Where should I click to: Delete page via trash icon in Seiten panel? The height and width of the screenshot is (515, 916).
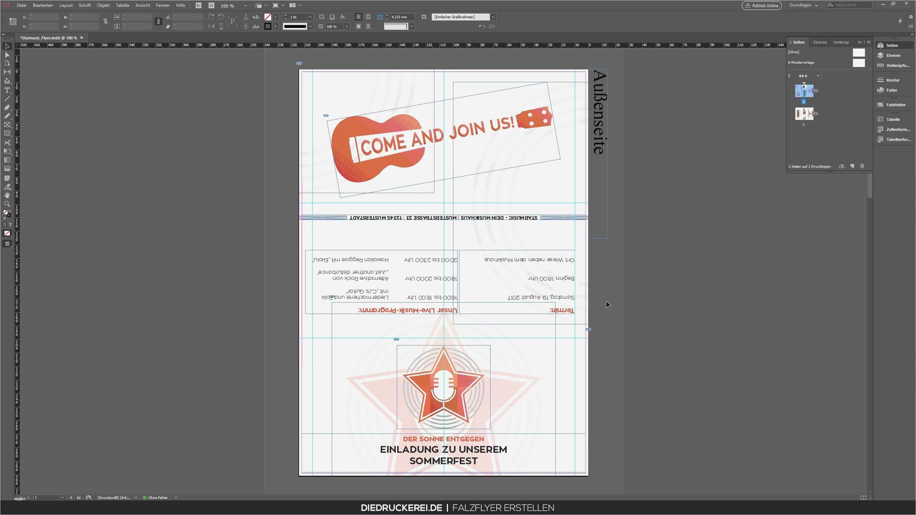click(x=862, y=166)
